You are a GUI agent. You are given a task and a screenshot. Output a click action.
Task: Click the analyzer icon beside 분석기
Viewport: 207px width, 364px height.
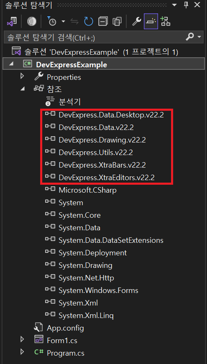(50, 101)
